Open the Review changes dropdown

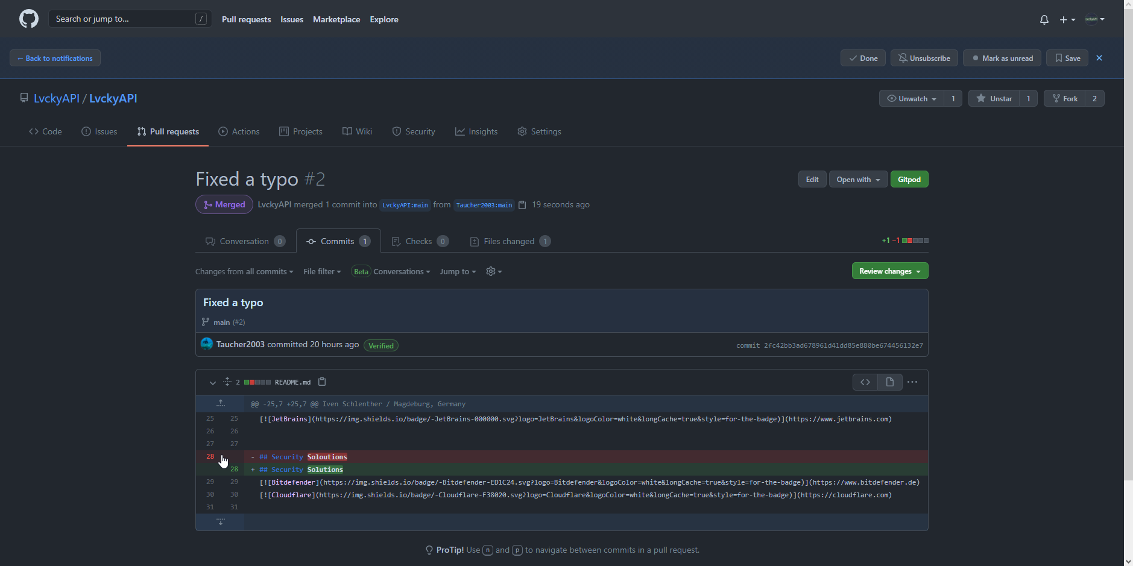(889, 271)
